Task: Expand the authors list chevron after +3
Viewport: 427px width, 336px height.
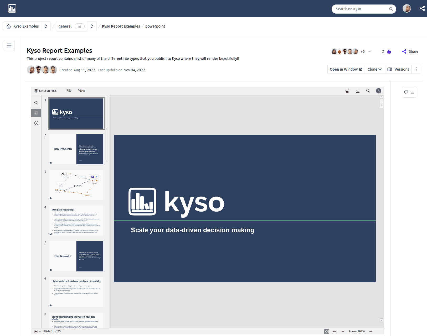Action: [x=369, y=51]
